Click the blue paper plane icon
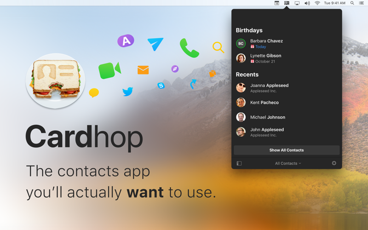Screen dimensions: 368x230 tap(155, 44)
